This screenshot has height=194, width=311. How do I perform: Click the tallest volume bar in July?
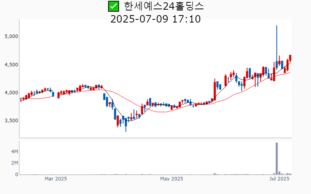click(277, 159)
